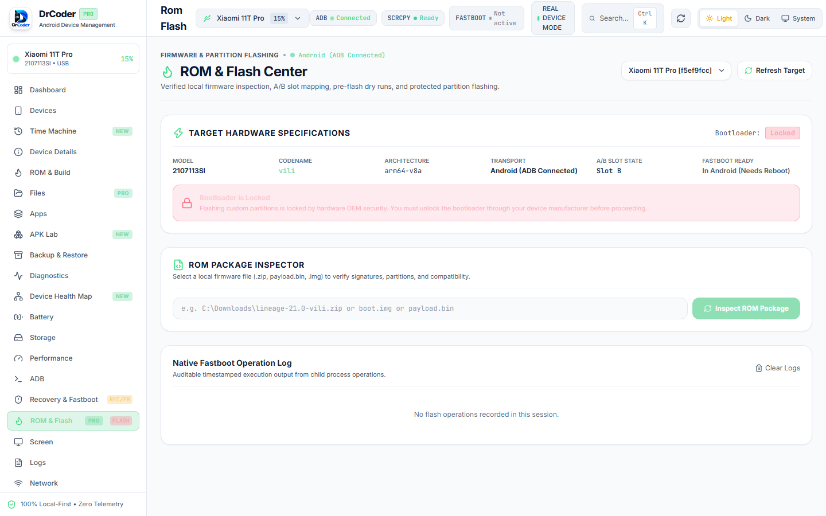The width and height of the screenshot is (826, 516).
Task: Open the Storage page
Action: pos(73,338)
